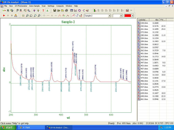Click the dark-red peak arrow icon

click(68, 16)
